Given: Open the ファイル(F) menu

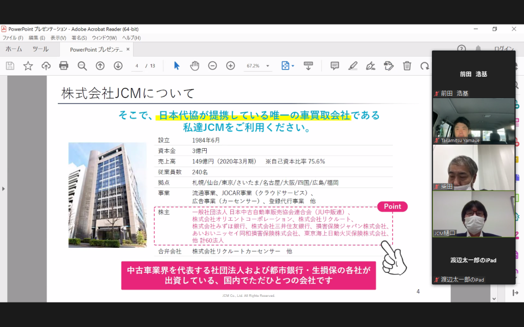Looking at the screenshot, I should point(13,38).
